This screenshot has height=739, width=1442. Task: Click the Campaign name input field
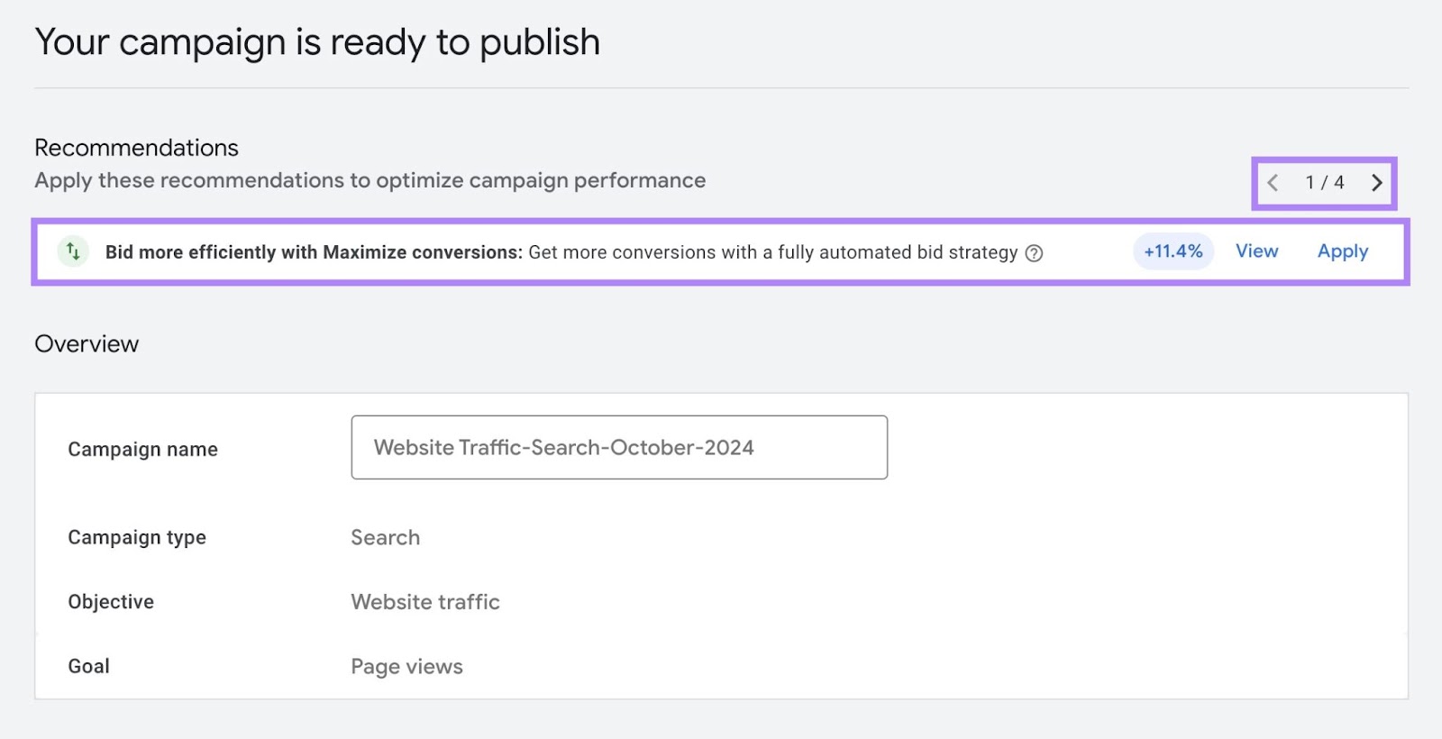click(619, 447)
